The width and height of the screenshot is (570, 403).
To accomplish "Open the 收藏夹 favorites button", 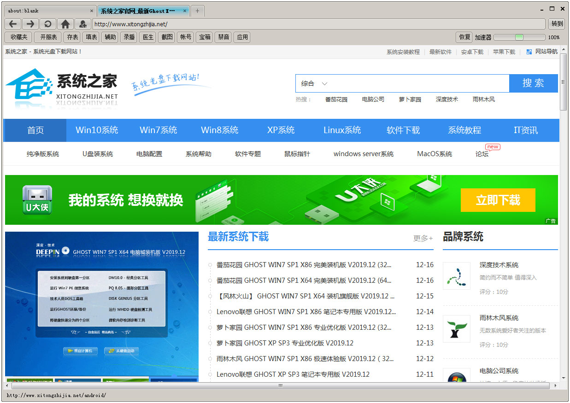I will pos(19,37).
